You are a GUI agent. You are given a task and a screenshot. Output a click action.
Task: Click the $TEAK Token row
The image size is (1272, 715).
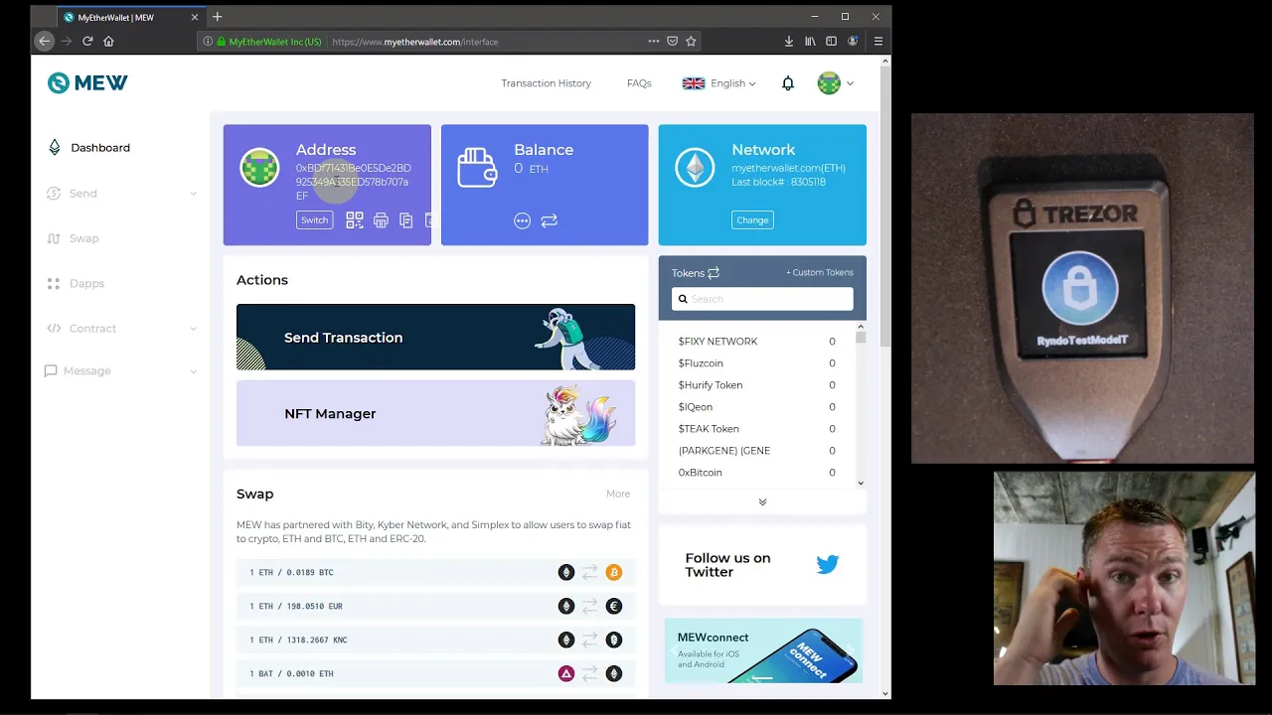(x=756, y=428)
